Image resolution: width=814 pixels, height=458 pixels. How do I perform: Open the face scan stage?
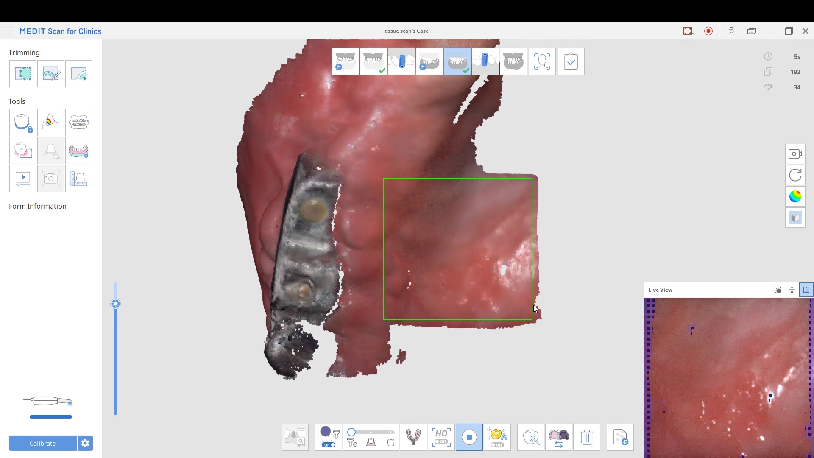pos(542,61)
